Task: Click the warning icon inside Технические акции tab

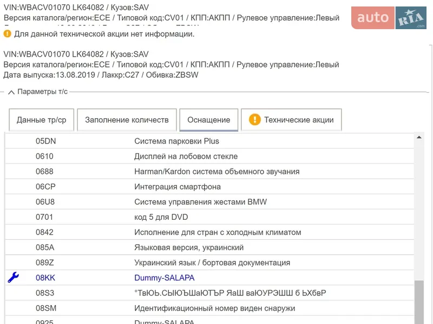Action: pos(254,119)
